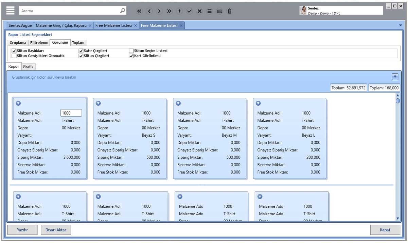Cancel with the X toolbar icon
This screenshot has height=243, width=408.
[x=199, y=11]
